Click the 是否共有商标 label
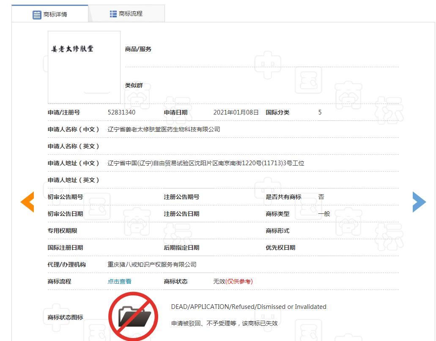Image resolution: width=436 pixels, height=341 pixels. pos(283,197)
